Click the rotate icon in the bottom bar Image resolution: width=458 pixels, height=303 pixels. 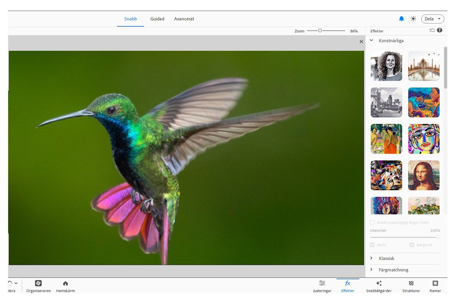(x=10, y=283)
